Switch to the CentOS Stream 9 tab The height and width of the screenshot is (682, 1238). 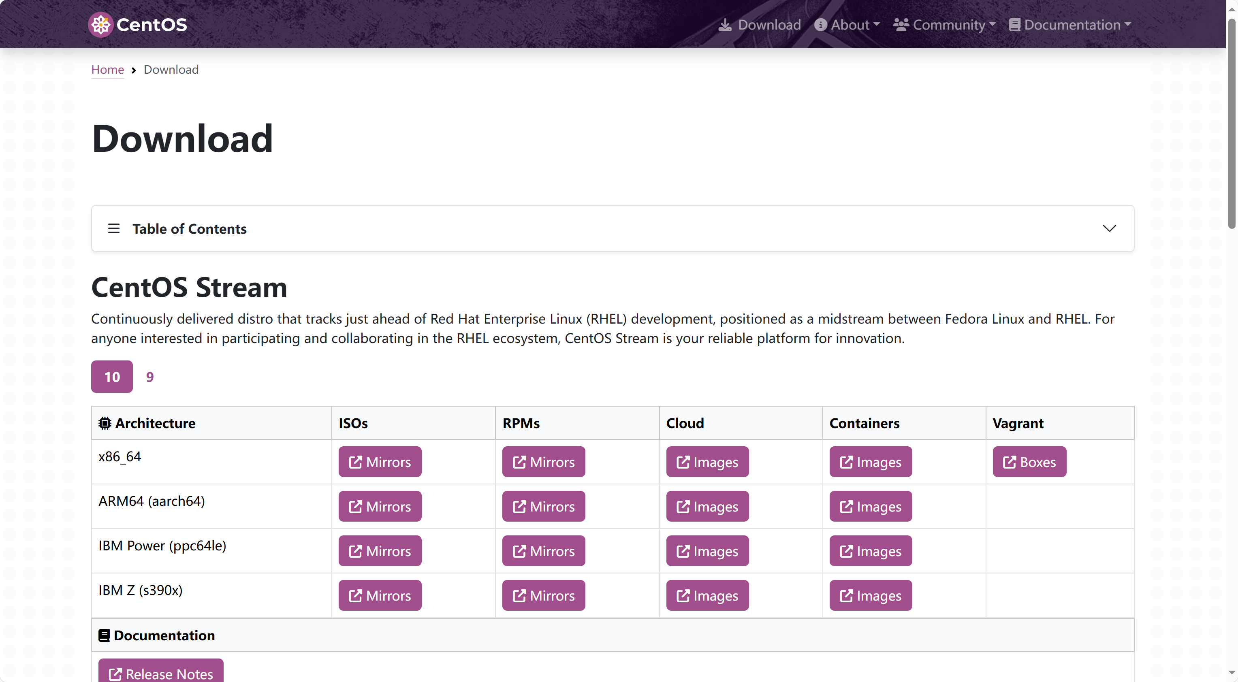point(150,377)
